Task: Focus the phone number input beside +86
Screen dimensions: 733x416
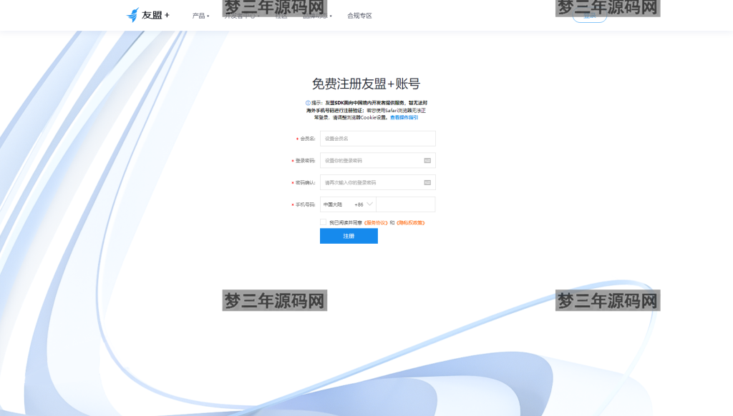Action: click(x=406, y=204)
